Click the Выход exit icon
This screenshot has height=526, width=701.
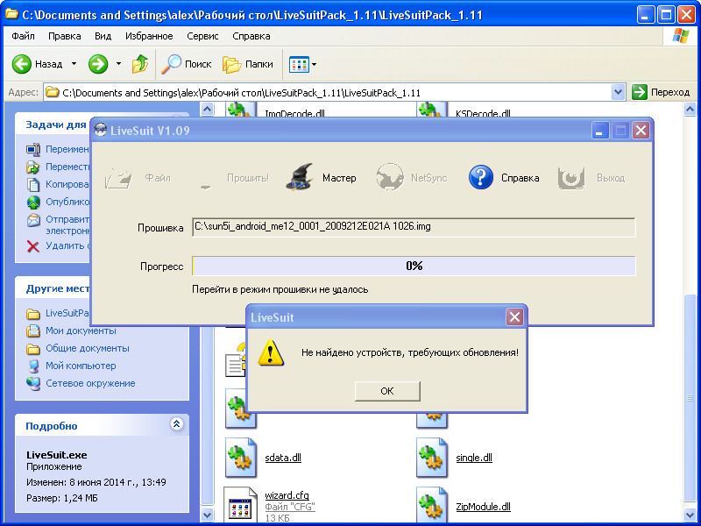(x=572, y=177)
